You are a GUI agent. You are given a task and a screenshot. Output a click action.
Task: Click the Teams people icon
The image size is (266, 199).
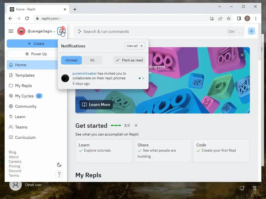pyautogui.click(x=11, y=127)
